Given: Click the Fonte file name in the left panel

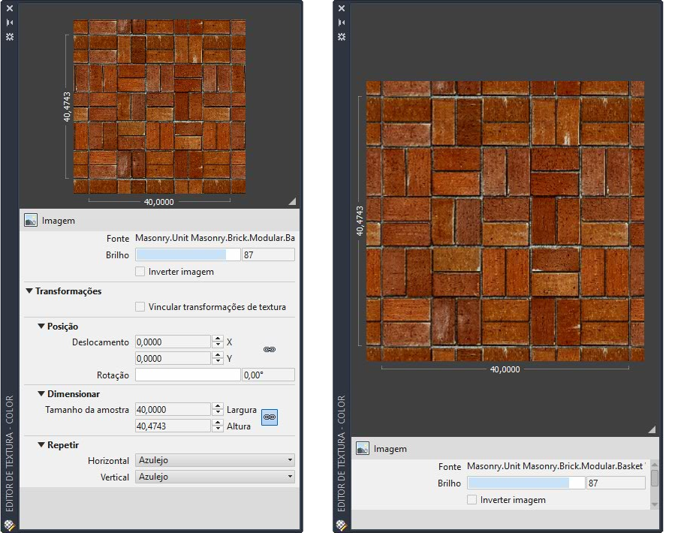Looking at the screenshot, I should pyautogui.click(x=215, y=238).
